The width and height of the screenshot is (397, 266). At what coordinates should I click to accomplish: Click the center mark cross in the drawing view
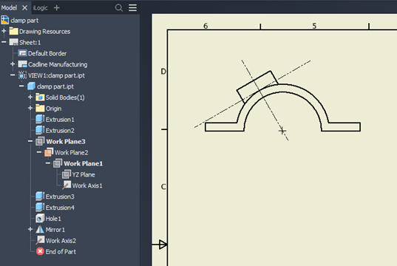point(282,131)
